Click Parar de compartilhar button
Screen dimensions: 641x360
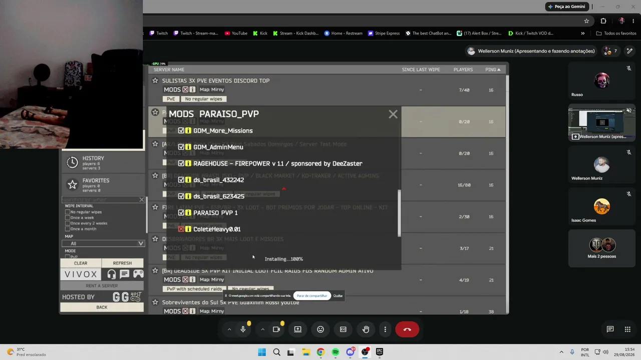pyautogui.click(x=312, y=295)
